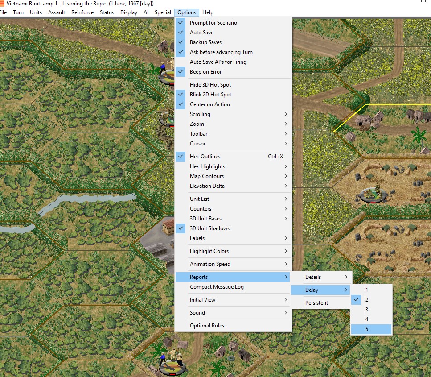Screen dimensions: 431x377
Task: Expand the 3D Unit Bases submenu
Action: (x=233, y=219)
